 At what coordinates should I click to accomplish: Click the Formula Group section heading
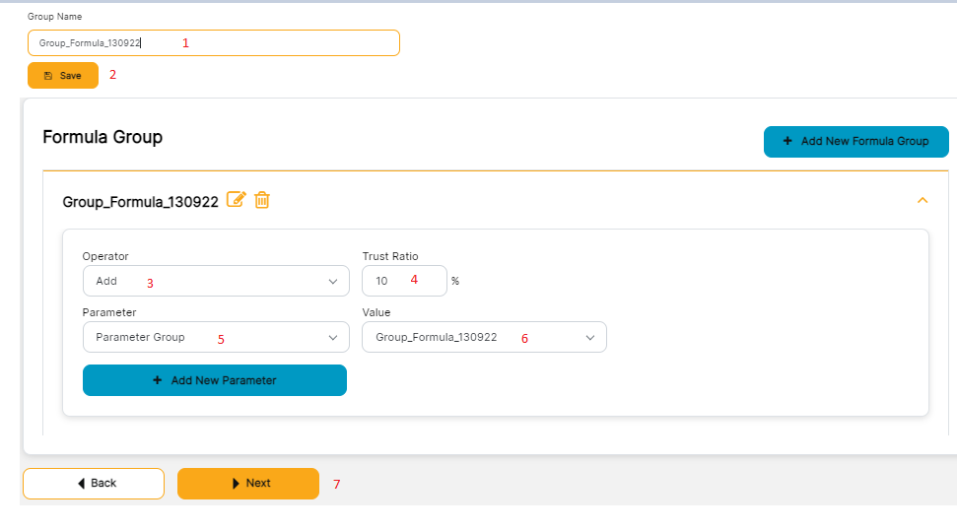(x=103, y=137)
